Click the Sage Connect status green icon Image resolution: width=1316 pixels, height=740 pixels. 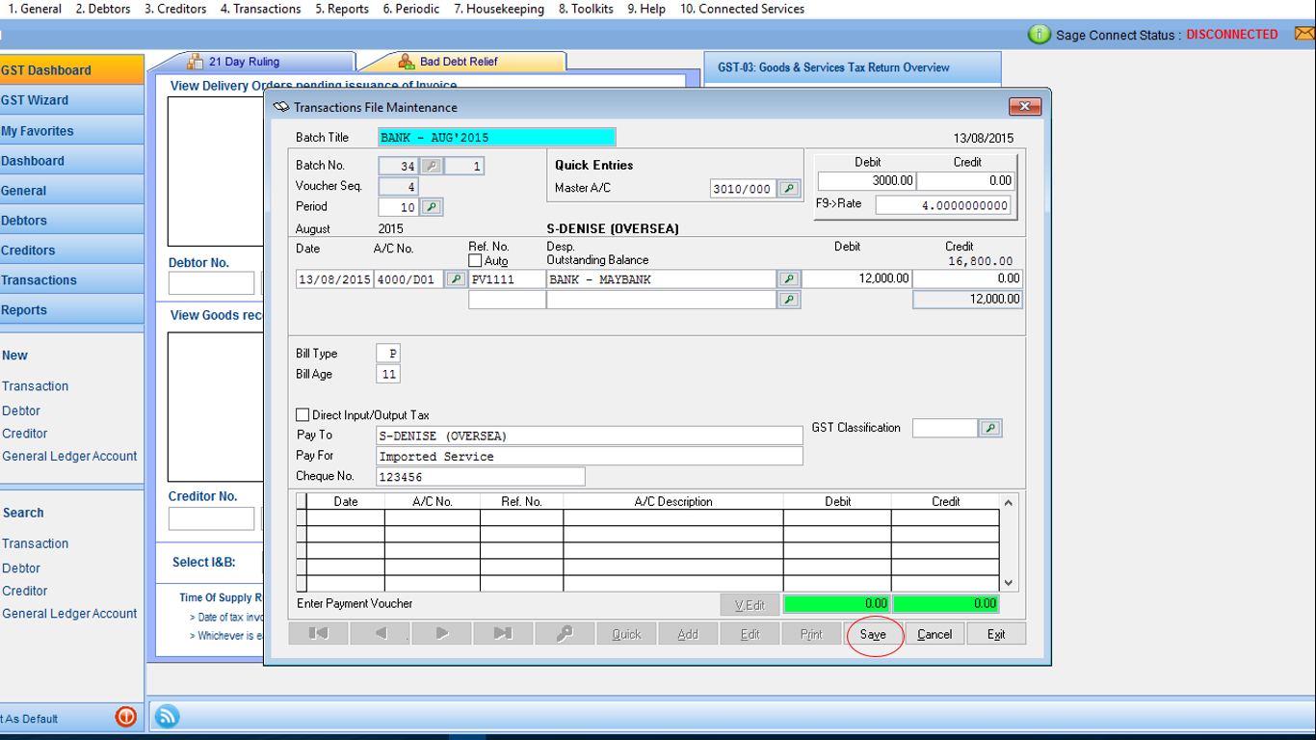coord(1040,35)
